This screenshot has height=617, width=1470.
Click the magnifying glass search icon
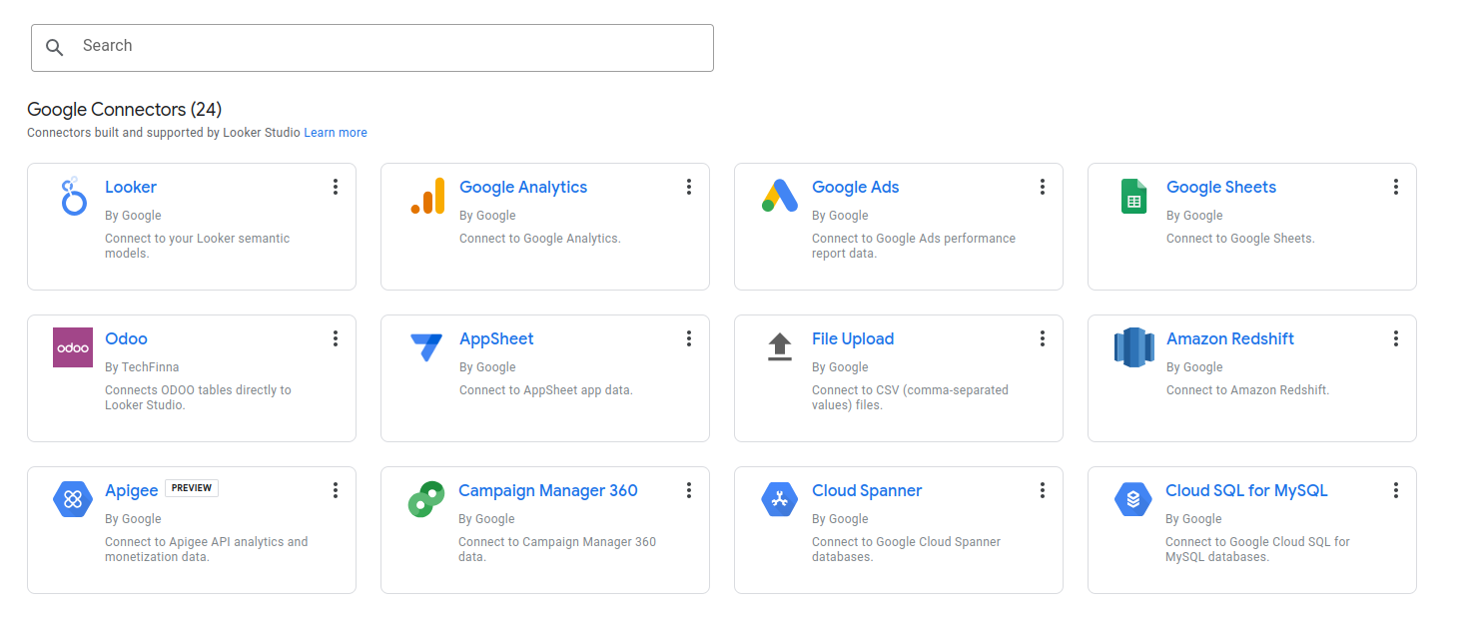[x=55, y=47]
